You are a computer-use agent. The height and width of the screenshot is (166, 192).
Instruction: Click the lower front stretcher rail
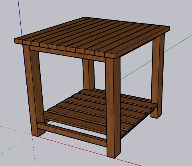point(72,134)
